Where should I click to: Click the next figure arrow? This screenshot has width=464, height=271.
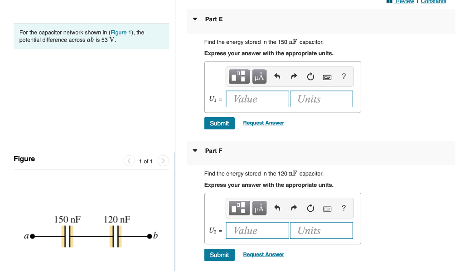point(163,161)
